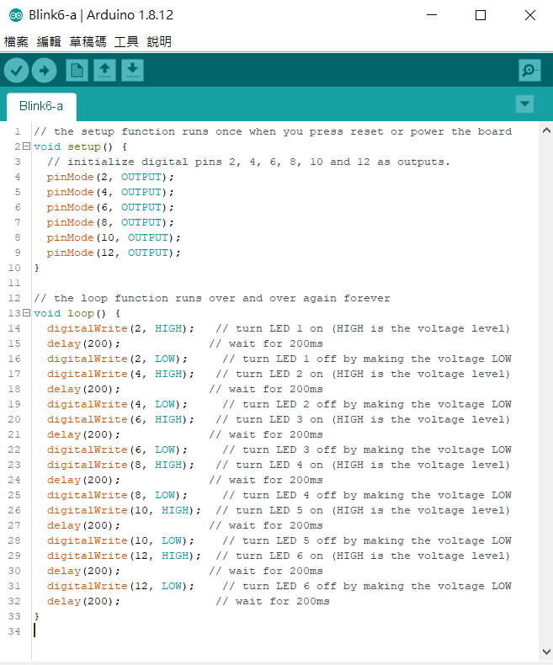Open the tab options dropdown arrow
This screenshot has height=665, width=553.
tap(524, 104)
